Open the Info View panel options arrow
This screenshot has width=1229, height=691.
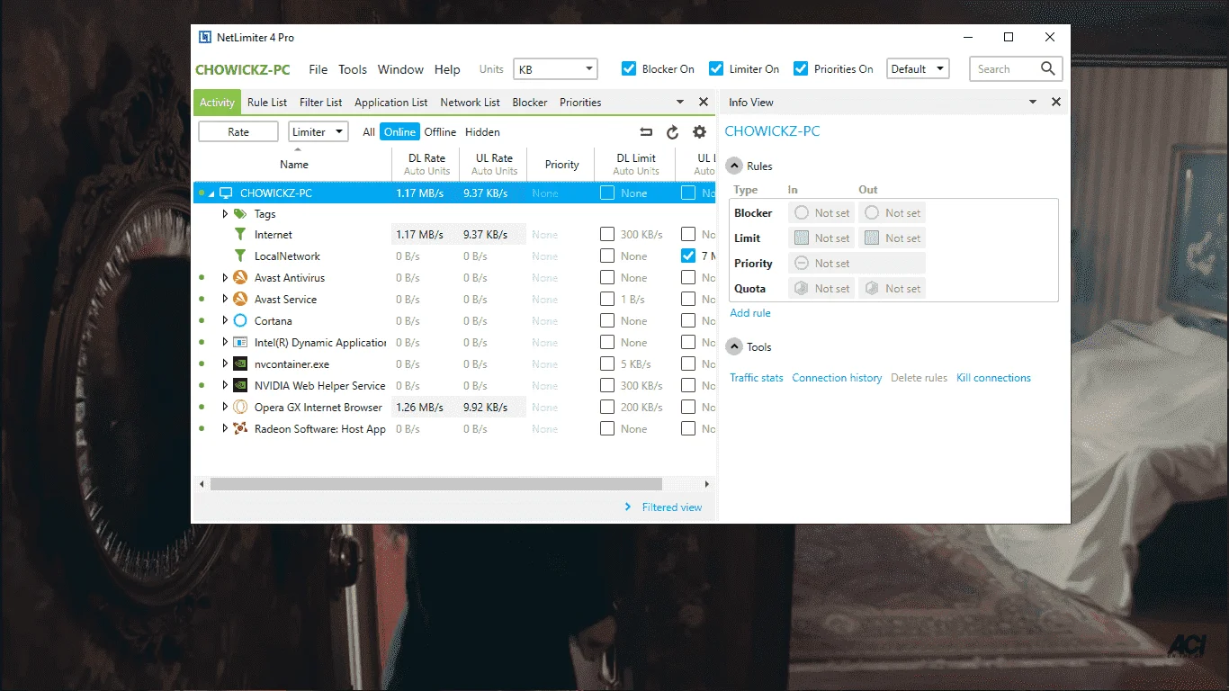point(1033,103)
